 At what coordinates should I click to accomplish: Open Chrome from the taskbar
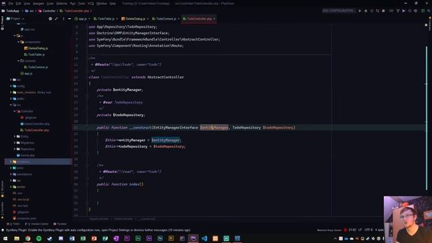(x=28, y=238)
